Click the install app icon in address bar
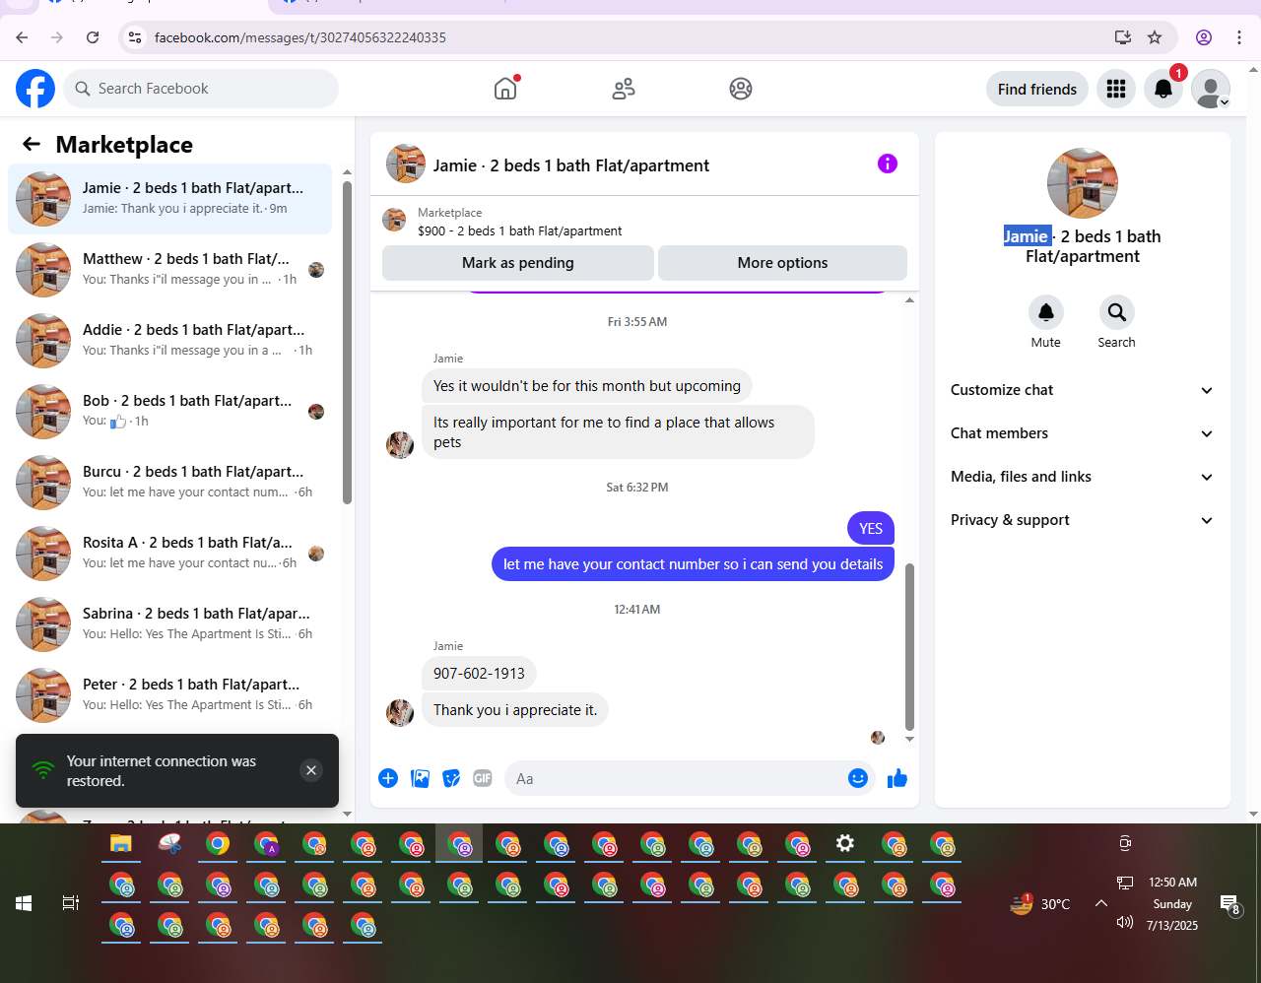Image resolution: width=1261 pixels, height=983 pixels. tap(1122, 37)
